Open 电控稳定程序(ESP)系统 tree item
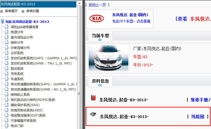211x129 pixels. (x=28, y=115)
